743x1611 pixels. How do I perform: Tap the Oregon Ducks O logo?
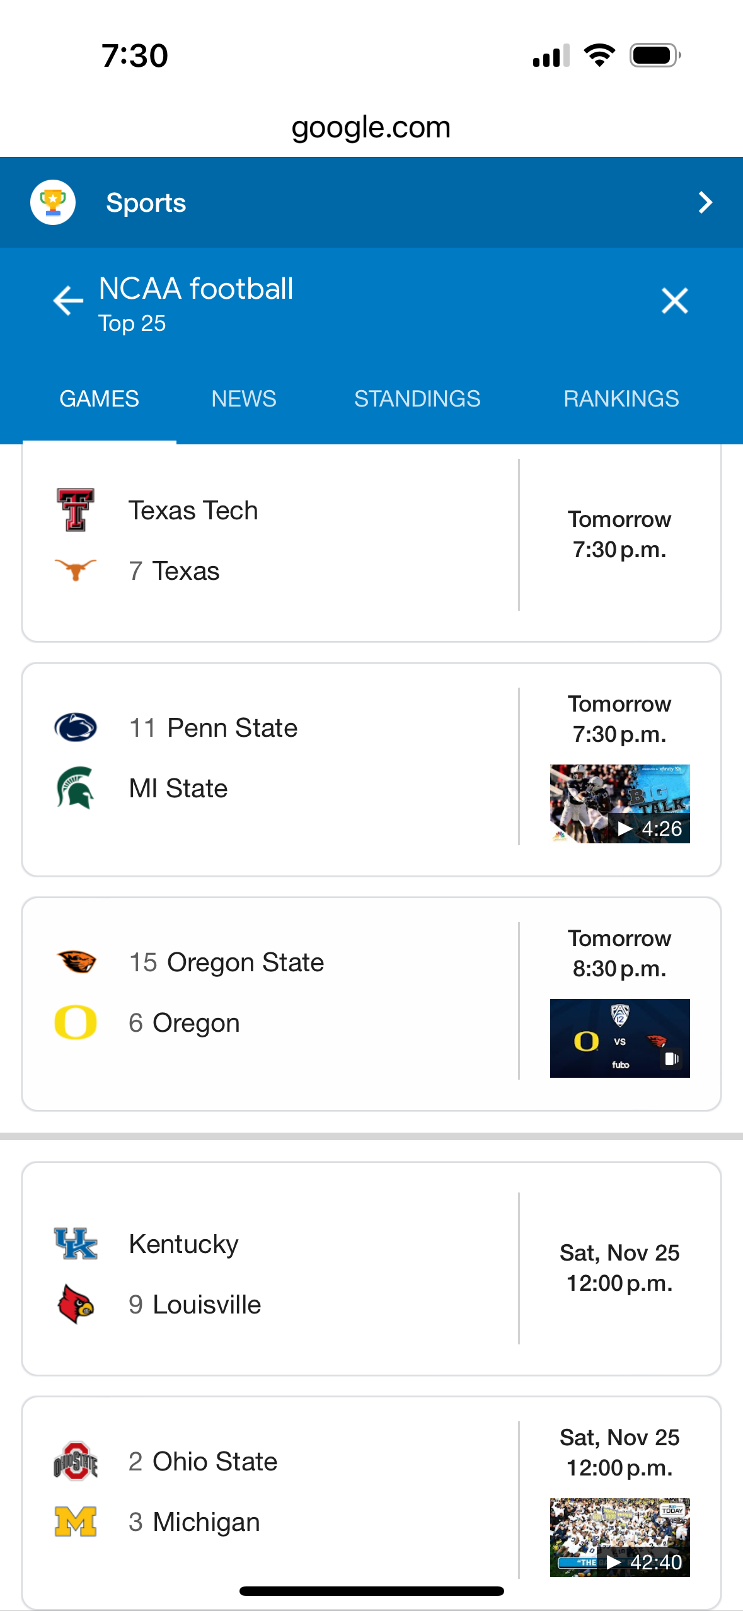[76, 1022]
